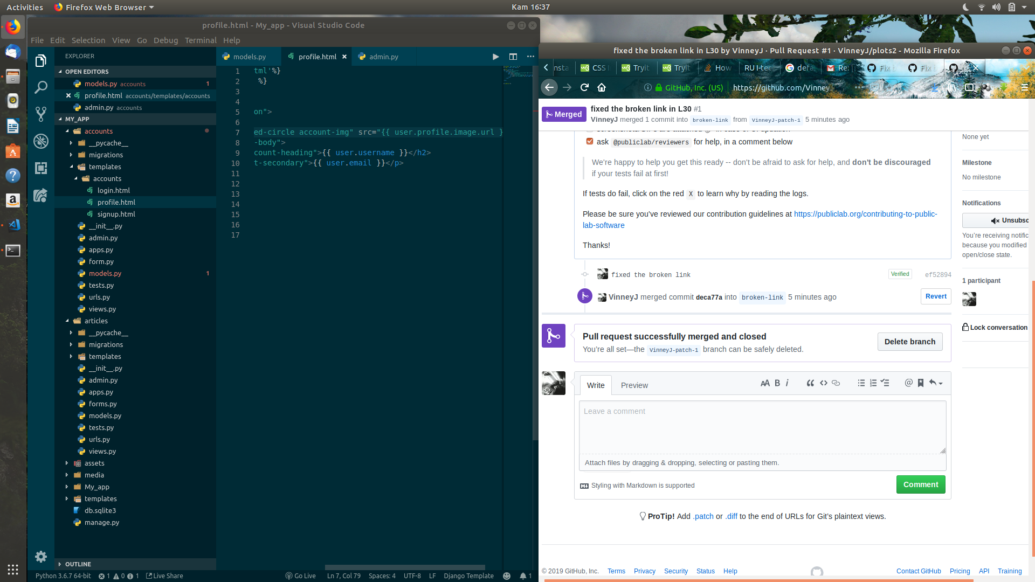Run the file with play icon
This screenshot has height=582, width=1035.
tap(495, 57)
